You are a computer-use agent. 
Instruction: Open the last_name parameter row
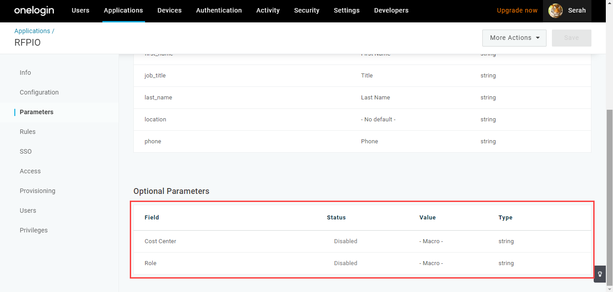[x=362, y=98]
